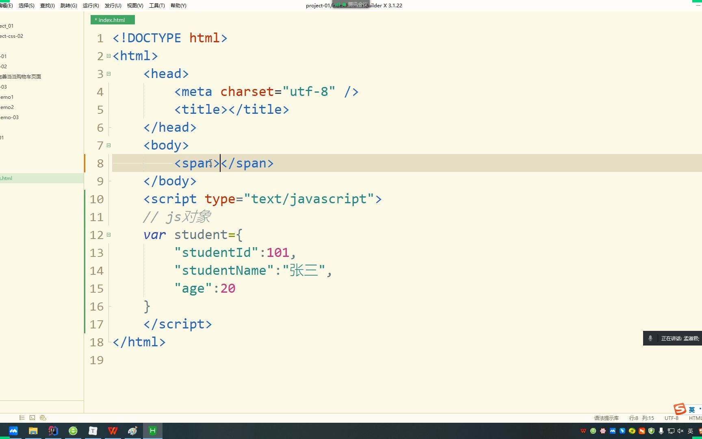Select ect-css-02 in the project tree
The height and width of the screenshot is (439, 702).
pos(11,36)
